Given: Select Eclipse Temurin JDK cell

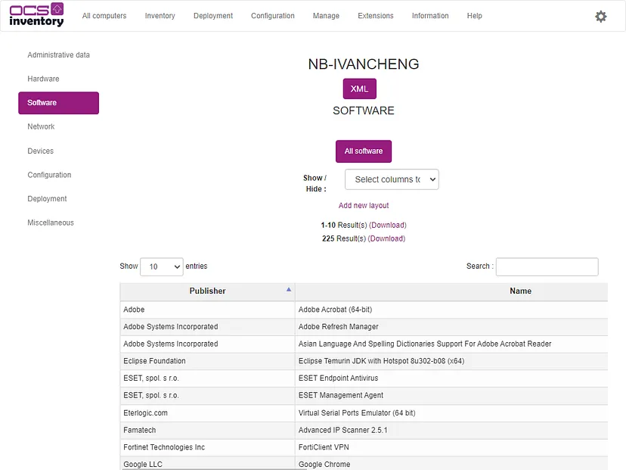Looking at the screenshot, I should coord(451,361).
